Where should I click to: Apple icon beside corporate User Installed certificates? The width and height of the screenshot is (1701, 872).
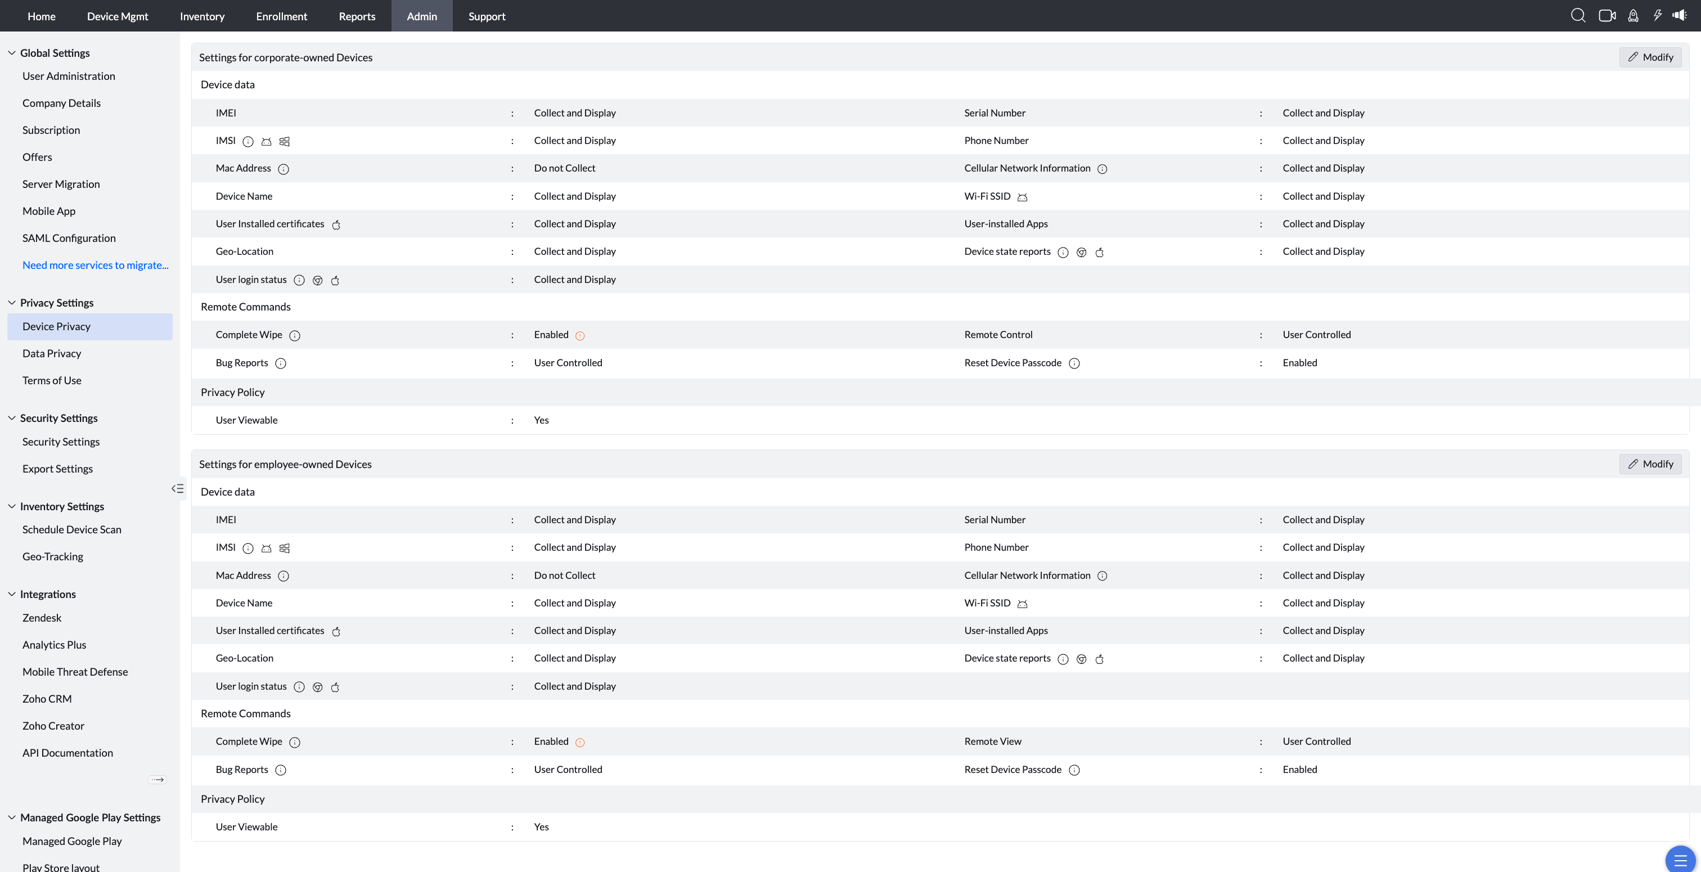click(336, 224)
